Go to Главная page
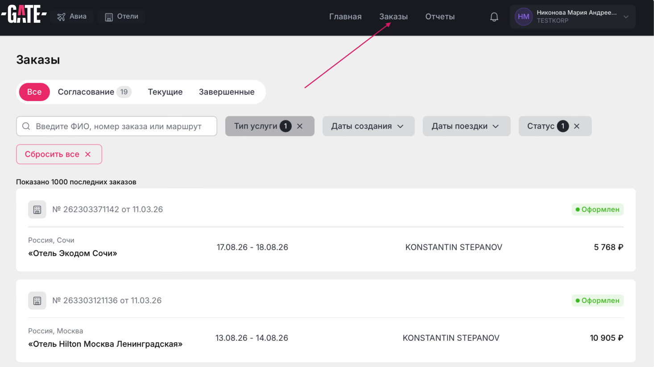Screen dimensions: 654x367 345,17
